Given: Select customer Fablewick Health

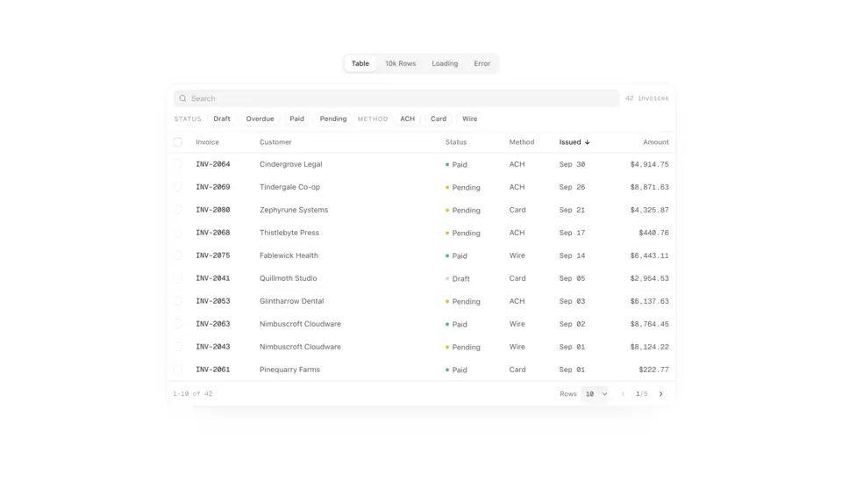Looking at the screenshot, I should 289,255.
